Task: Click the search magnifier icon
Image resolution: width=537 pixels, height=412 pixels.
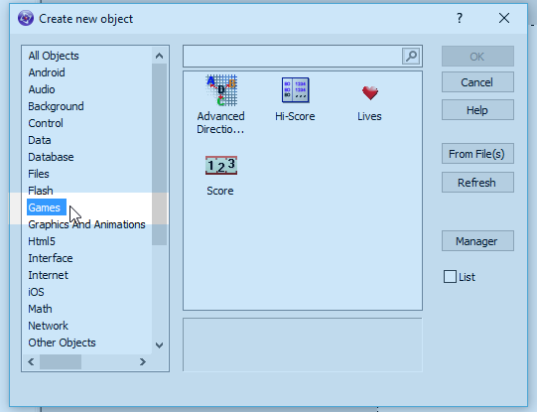Action: [x=411, y=56]
